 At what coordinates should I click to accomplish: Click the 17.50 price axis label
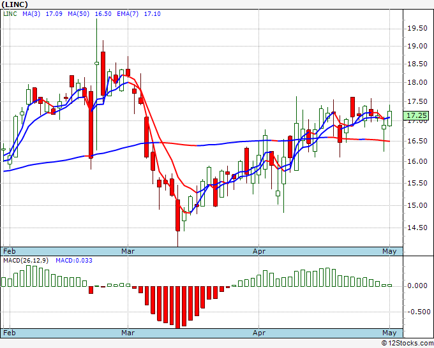point(417,101)
